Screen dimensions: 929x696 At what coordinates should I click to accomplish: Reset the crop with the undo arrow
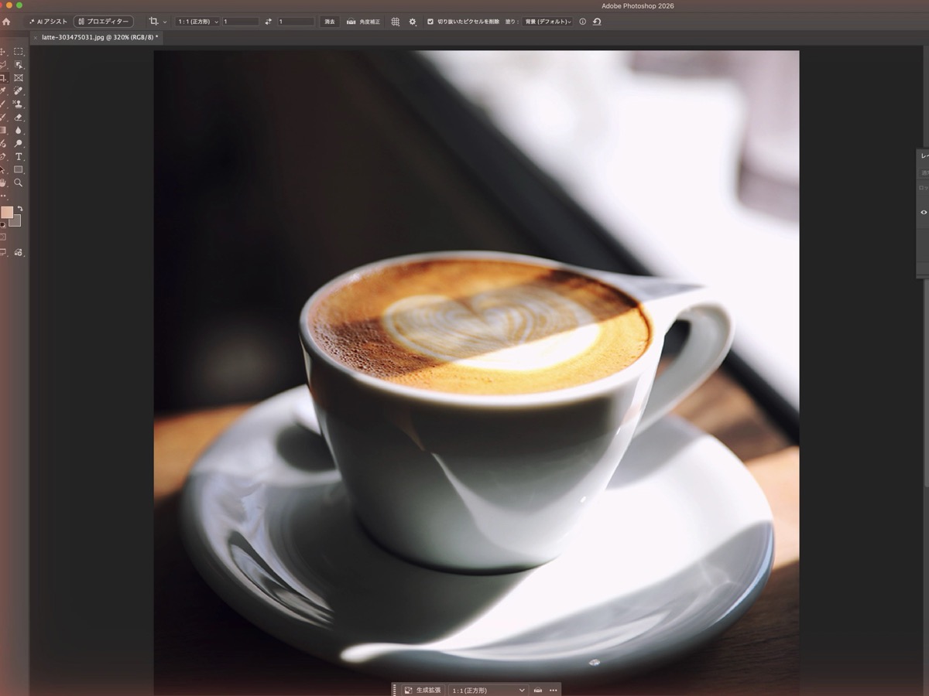[x=597, y=22]
